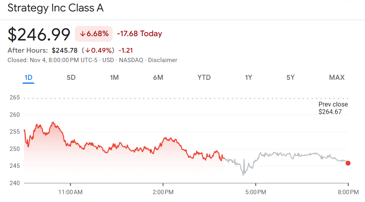Click the Strategy Inc Class A title
Viewport: 365px width, 202px height.
(56, 8)
